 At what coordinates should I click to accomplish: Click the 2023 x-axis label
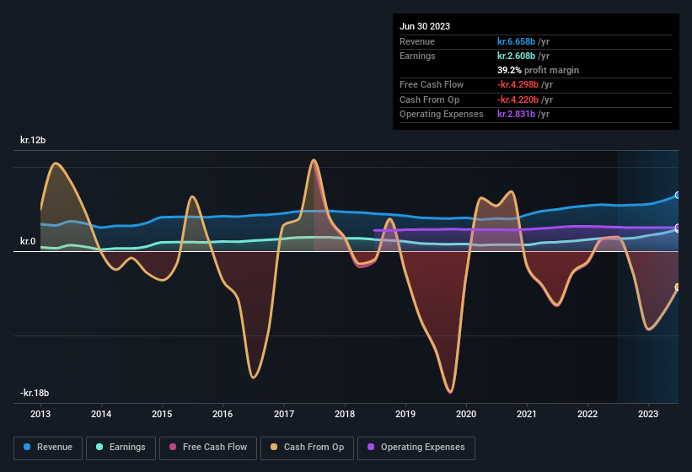pos(648,414)
